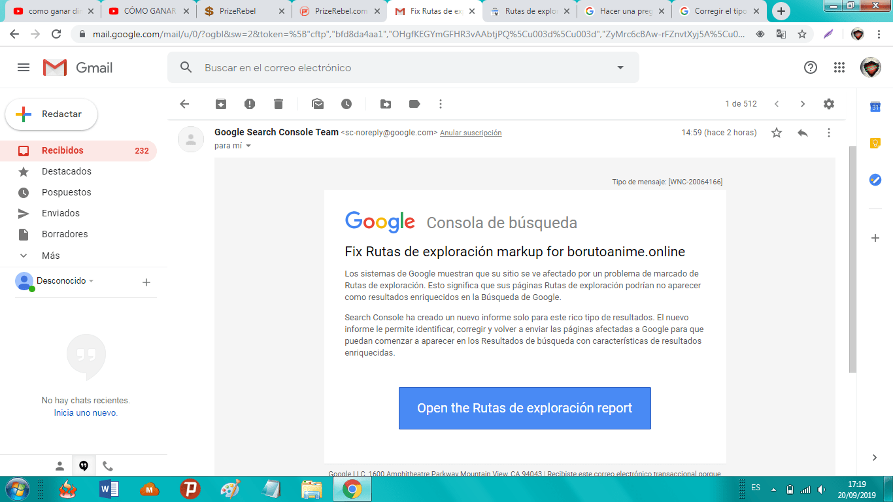Open a new browser tab

pyautogui.click(x=781, y=11)
